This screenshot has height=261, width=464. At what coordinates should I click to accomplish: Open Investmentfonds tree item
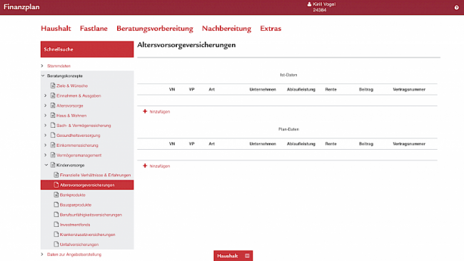[x=75, y=225]
